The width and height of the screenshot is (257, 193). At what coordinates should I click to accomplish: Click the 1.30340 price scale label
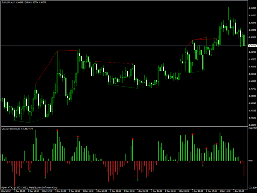point(252,103)
